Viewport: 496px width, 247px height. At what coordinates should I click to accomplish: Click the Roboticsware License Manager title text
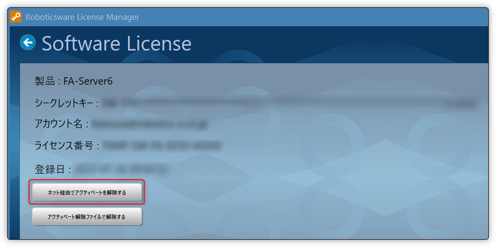click(82, 17)
